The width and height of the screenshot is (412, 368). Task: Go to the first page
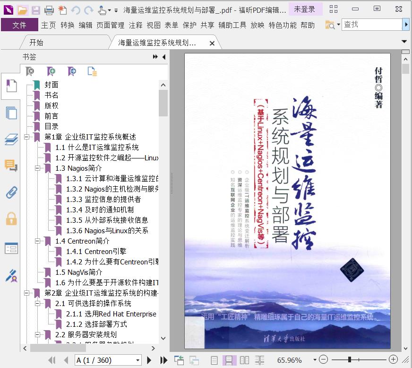point(52,360)
